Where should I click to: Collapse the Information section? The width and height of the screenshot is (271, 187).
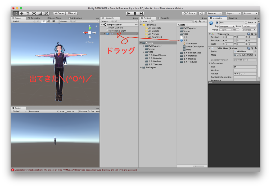coord(210,63)
